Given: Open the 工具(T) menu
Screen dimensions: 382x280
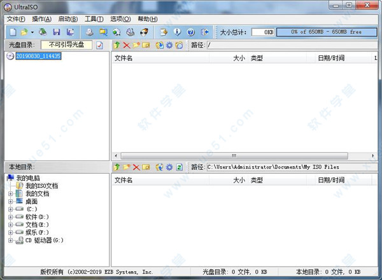Looking at the screenshot, I should [x=94, y=19].
